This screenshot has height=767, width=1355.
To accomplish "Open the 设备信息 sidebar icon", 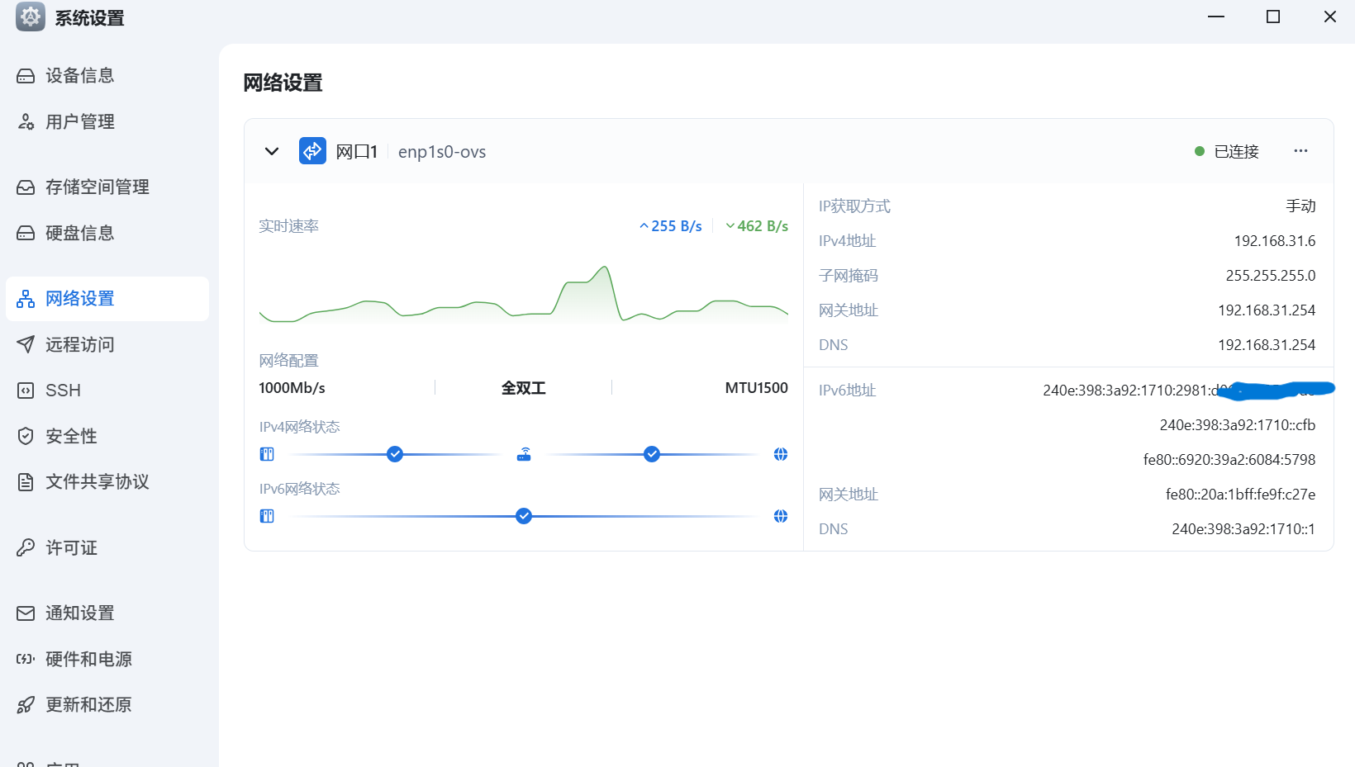I will click(26, 75).
